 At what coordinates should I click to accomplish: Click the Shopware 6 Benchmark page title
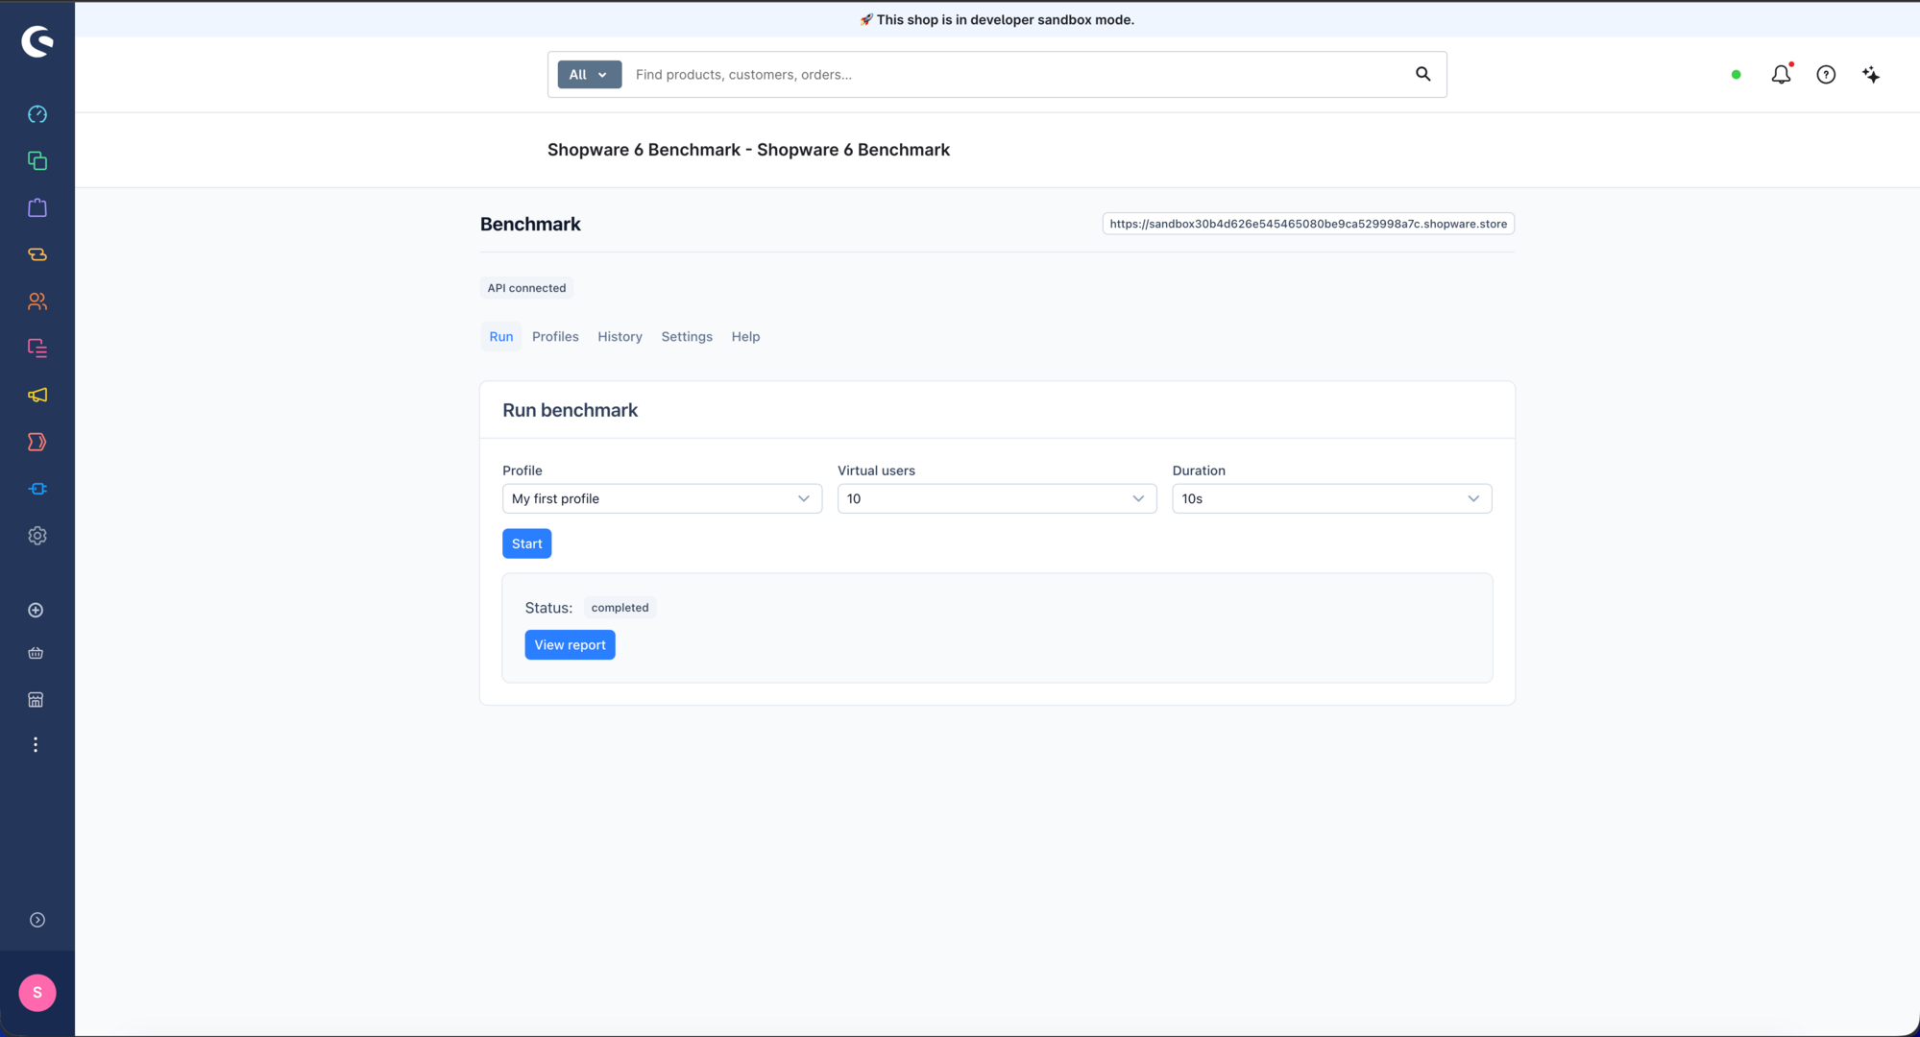click(748, 150)
